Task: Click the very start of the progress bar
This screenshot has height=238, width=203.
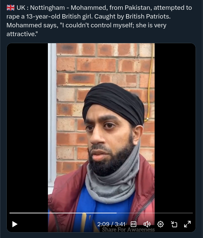Action: coord(10,213)
